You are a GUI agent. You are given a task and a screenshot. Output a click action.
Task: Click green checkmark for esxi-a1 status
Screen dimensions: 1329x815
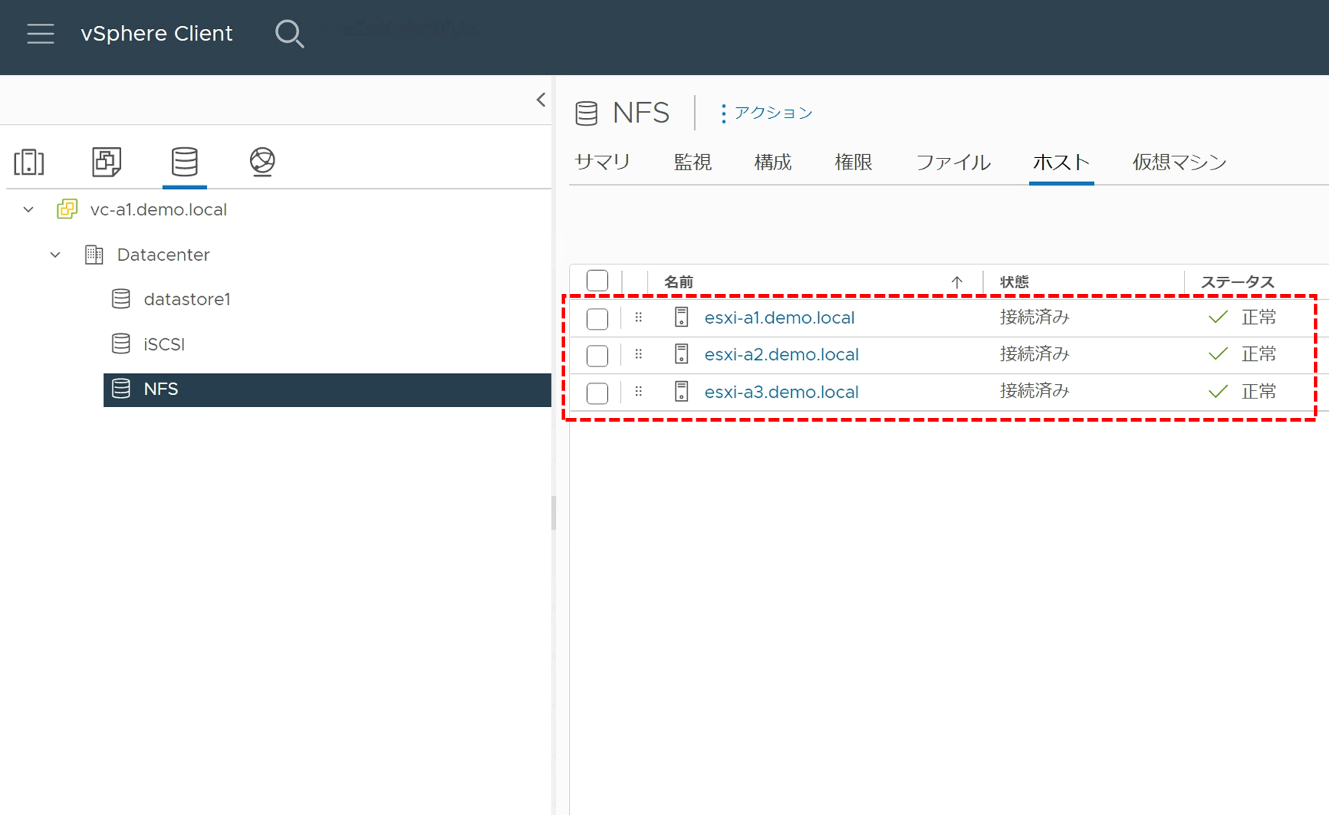[x=1218, y=317]
